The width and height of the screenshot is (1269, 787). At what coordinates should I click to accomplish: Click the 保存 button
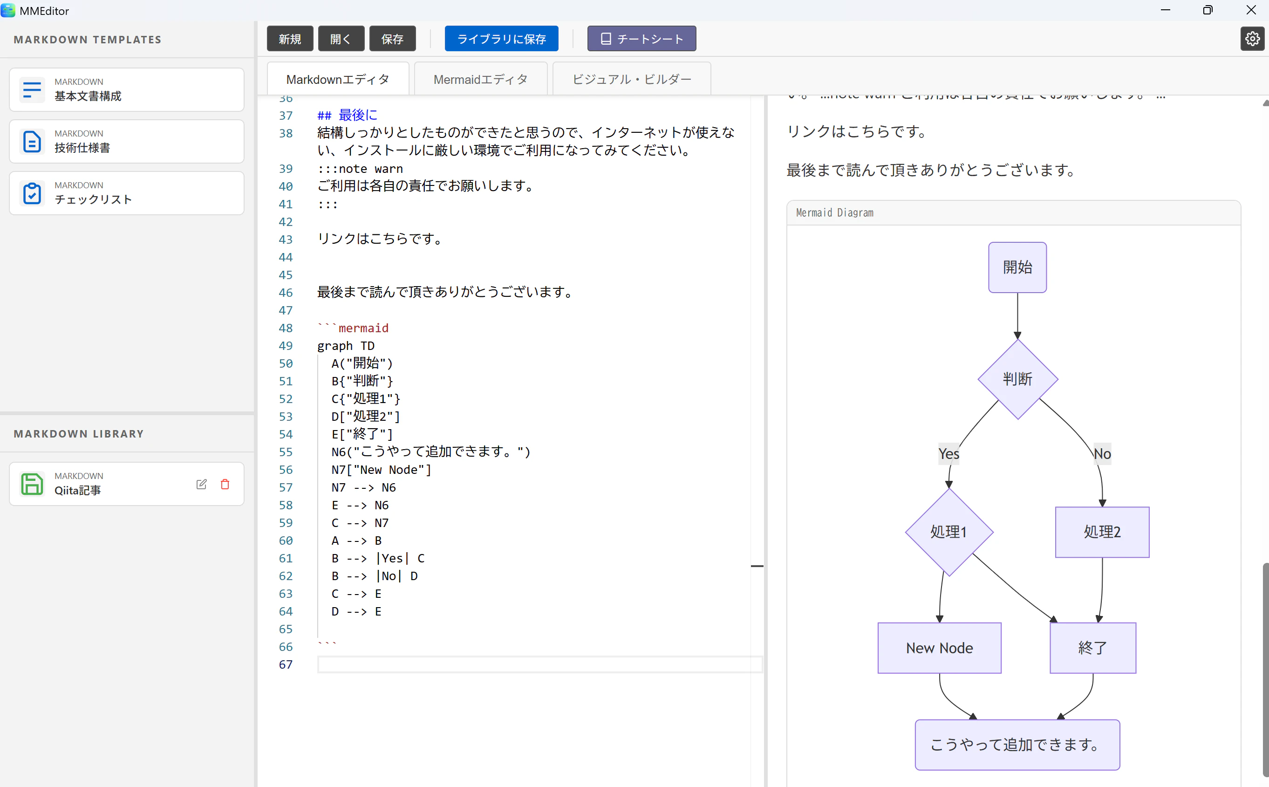tap(392, 39)
